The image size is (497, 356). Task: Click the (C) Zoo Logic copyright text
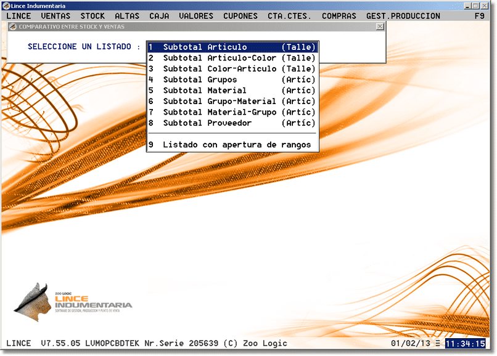255,343
